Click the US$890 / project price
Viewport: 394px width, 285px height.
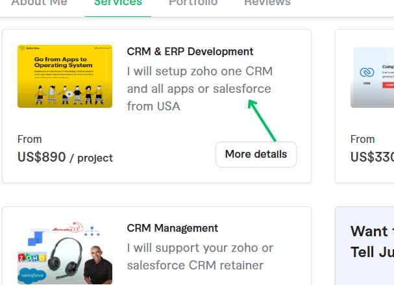point(65,157)
